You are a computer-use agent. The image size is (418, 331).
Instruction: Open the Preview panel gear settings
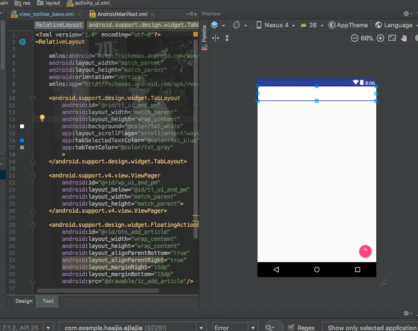406,14
